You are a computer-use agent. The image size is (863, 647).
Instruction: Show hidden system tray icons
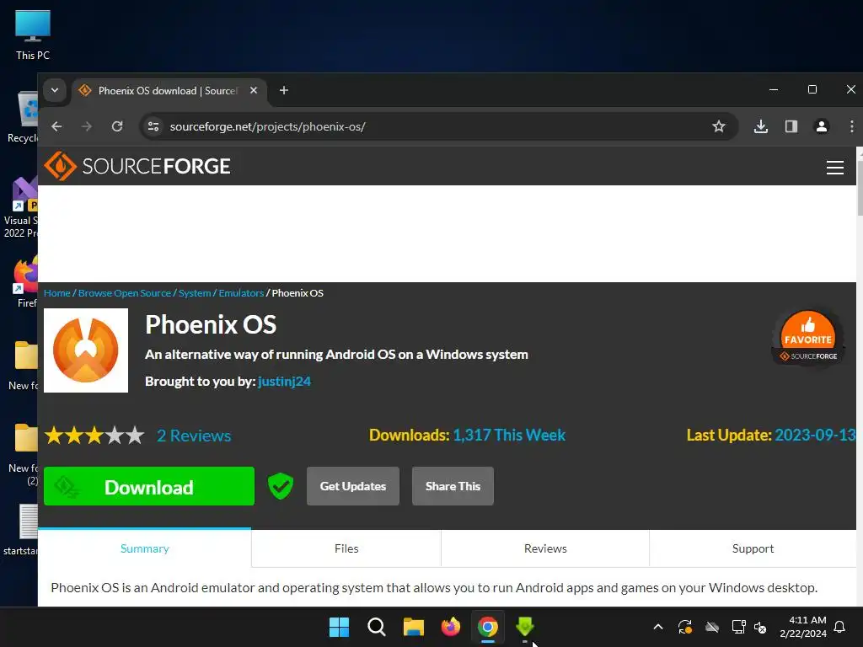point(657,627)
